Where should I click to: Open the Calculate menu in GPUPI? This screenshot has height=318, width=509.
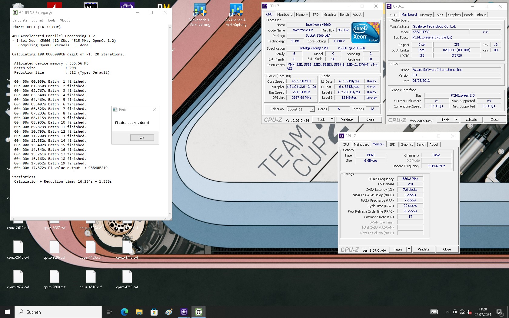pyautogui.click(x=20, y=20)
